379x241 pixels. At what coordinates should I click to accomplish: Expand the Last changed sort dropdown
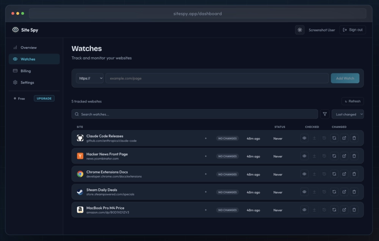point(348,114)
